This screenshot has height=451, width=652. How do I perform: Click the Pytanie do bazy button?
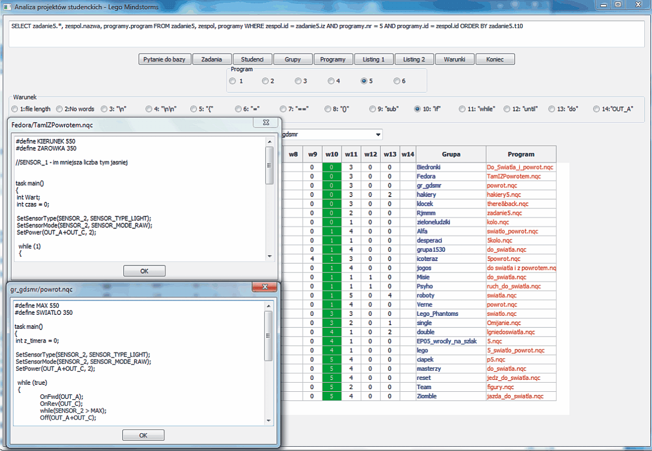tap(165, 59)
